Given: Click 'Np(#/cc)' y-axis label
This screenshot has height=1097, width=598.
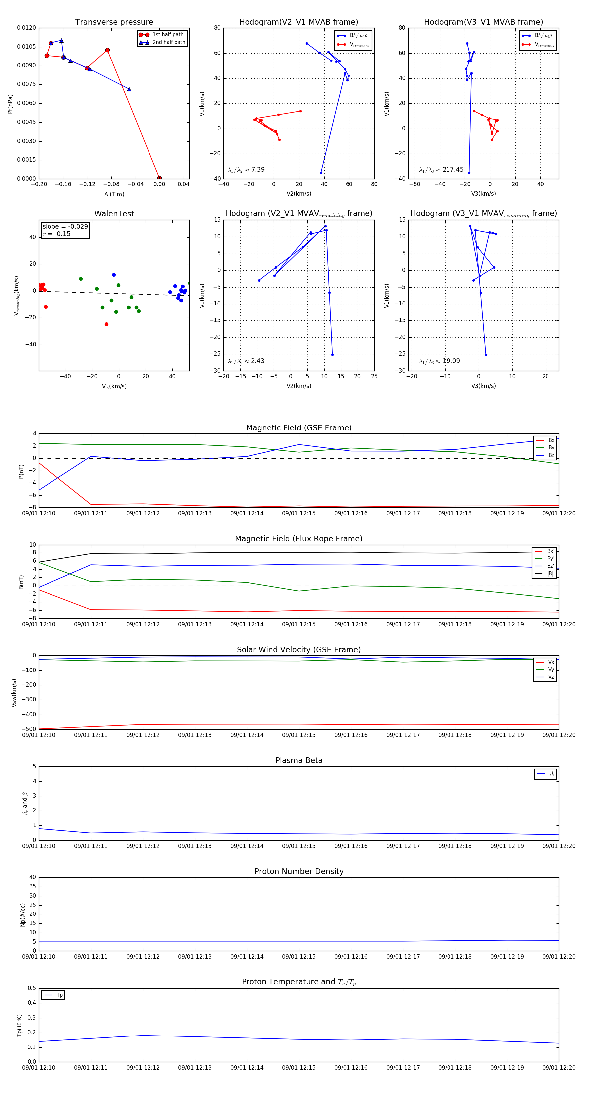Looking at the screenshot, I should pyautogui.click(x=23, y=914).
